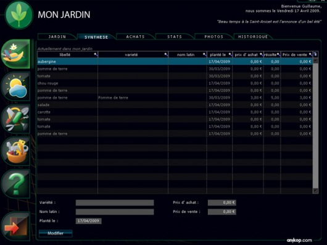Click the red arrow exit door icon
The image size is (327, 245).
point(16,226)
